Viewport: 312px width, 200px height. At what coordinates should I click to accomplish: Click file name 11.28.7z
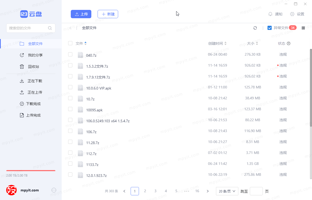[93, 143]
